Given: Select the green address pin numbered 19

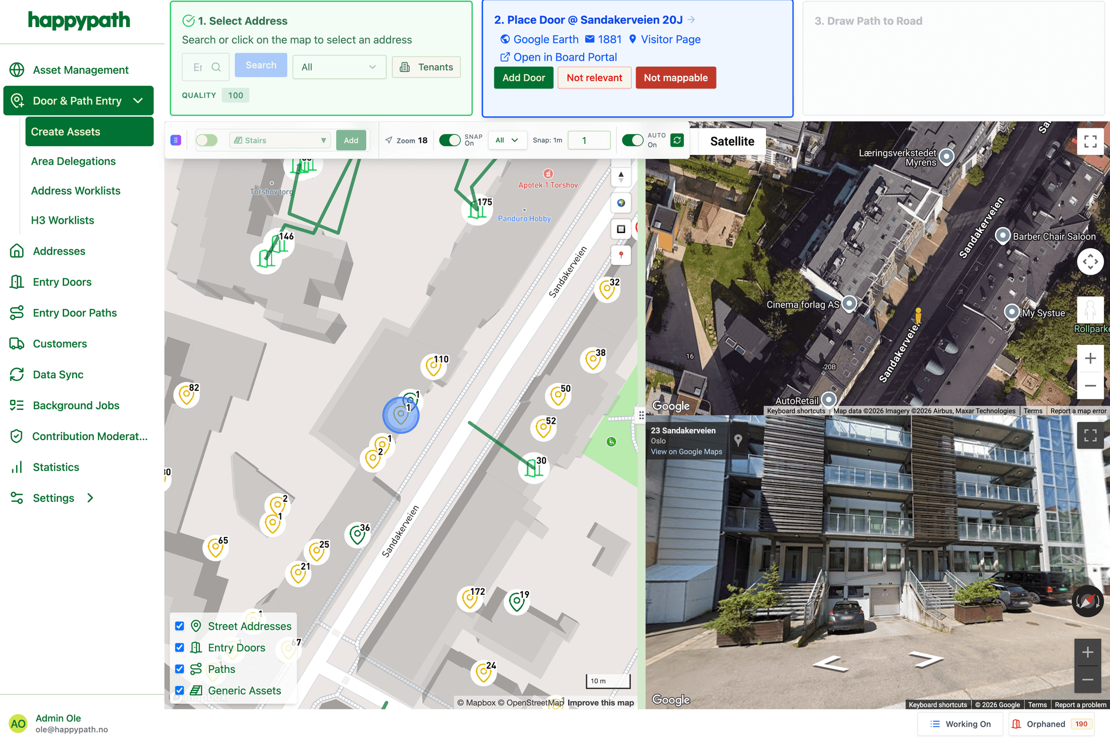Looking at the screenshot, I should tap(517, 602).
